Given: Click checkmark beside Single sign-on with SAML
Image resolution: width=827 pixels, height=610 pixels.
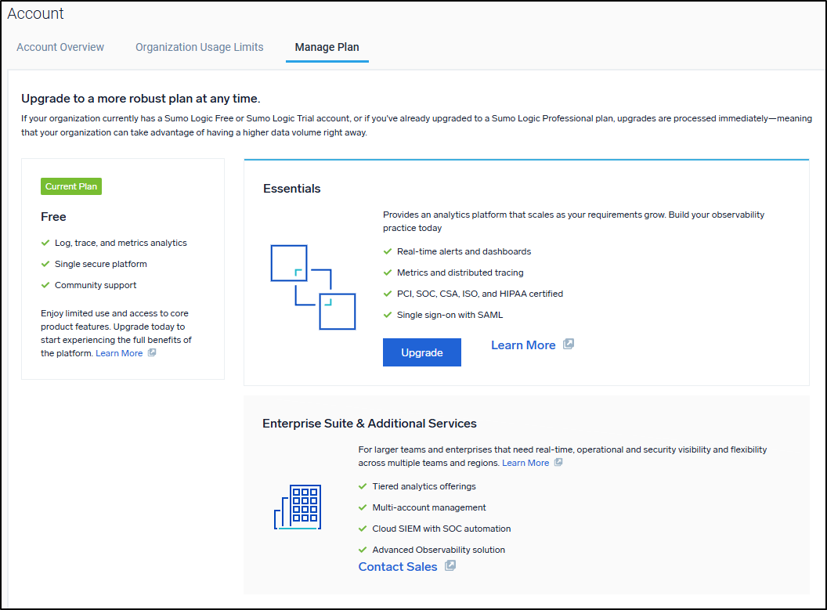Looking at the screenshot, I should pos(387,315).
